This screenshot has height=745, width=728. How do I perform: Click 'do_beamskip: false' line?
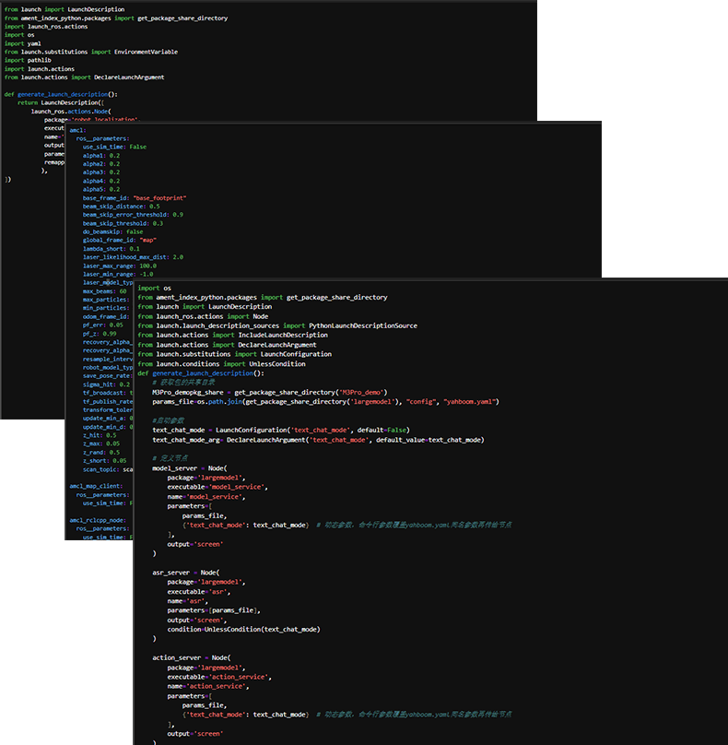113,231
